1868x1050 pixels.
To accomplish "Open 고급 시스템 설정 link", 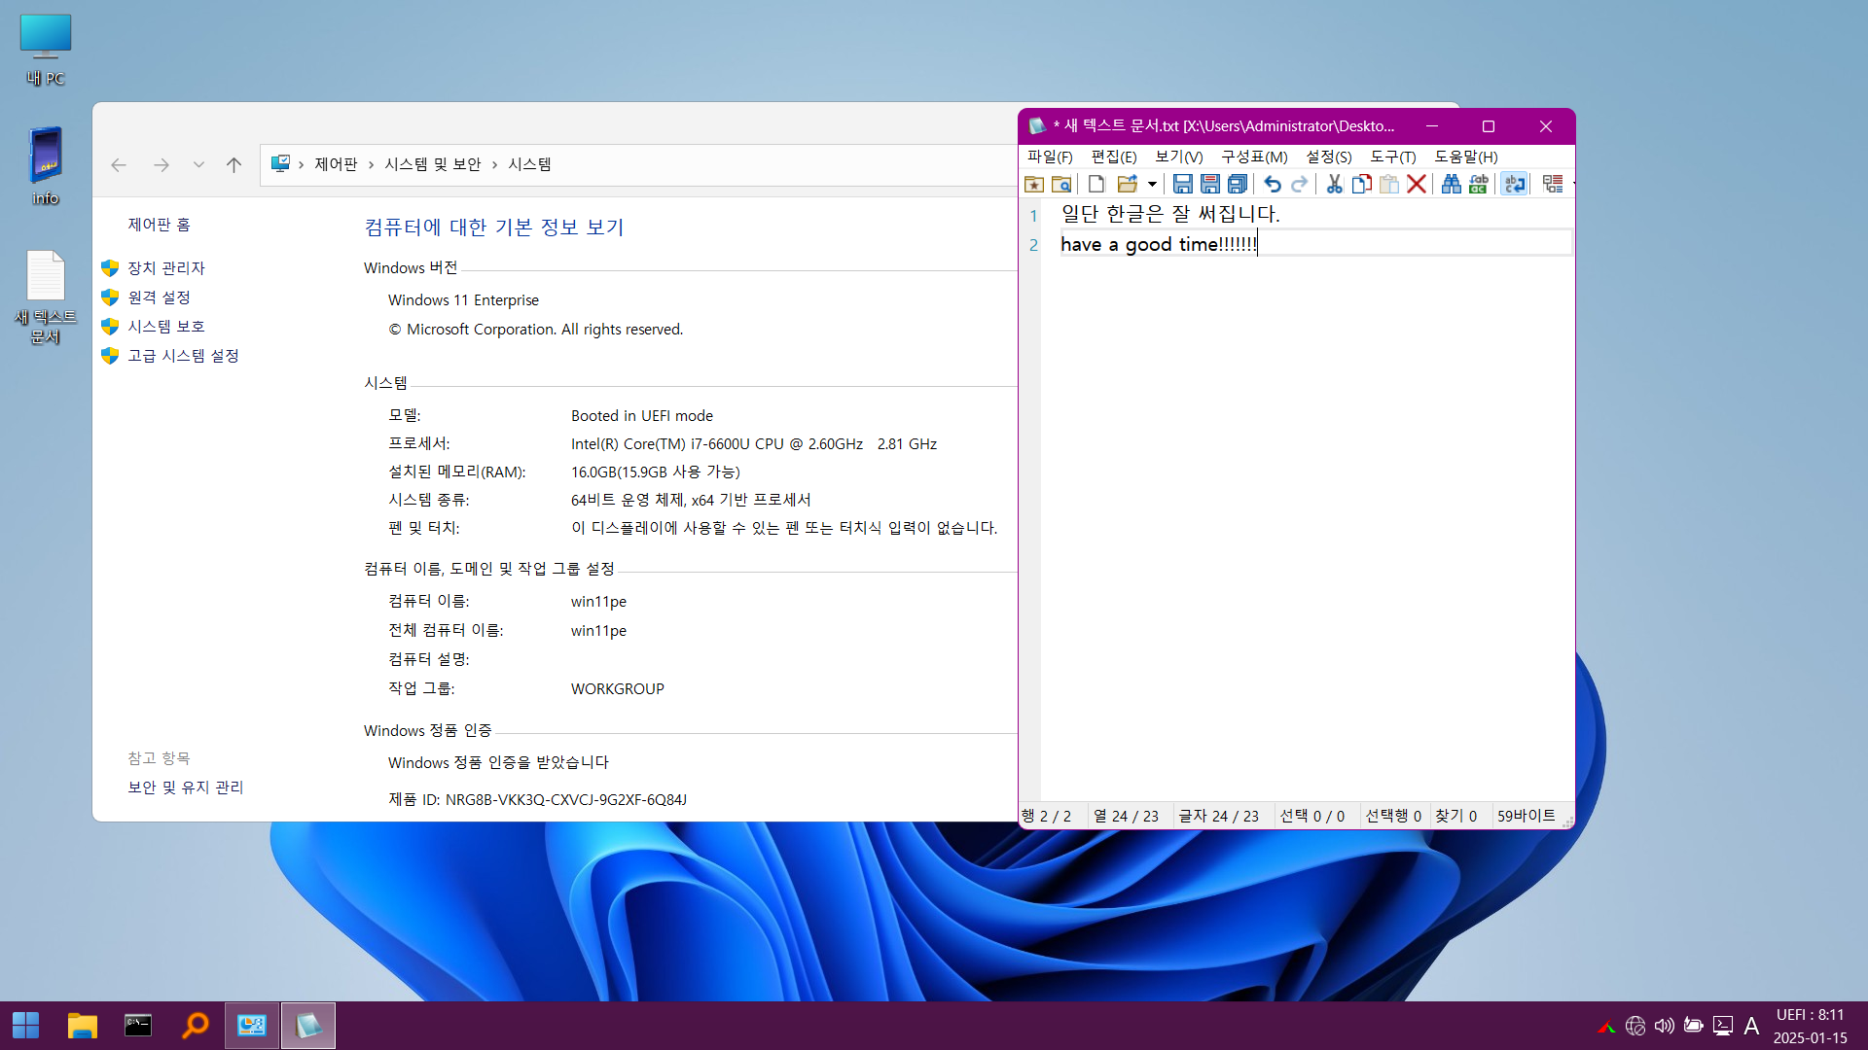I will [x=183, y=356].
